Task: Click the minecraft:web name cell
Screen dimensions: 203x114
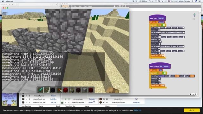Action: 78,99
